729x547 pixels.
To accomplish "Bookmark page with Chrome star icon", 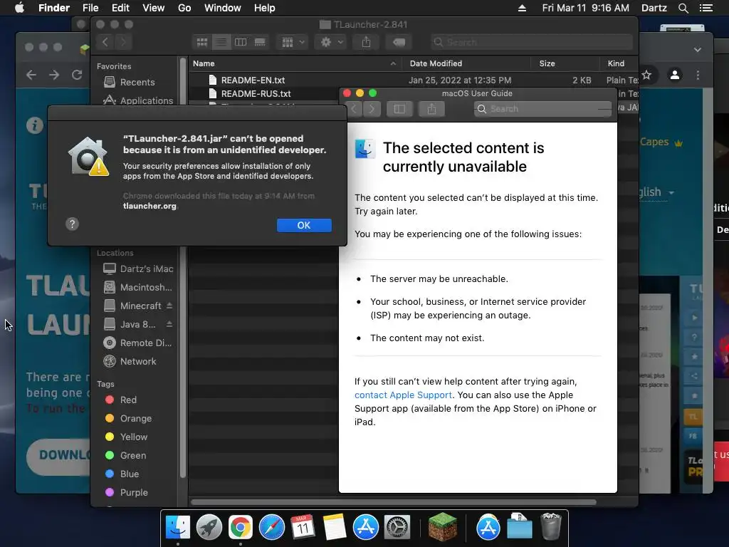I will pyautogui.click(x=646, y=74).
